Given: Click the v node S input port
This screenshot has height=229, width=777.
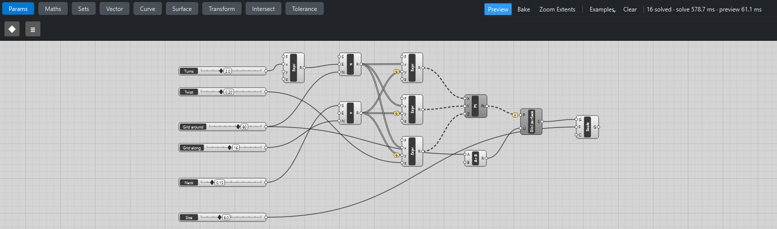Looking at the screenshot, I should (x=339, y=106).
